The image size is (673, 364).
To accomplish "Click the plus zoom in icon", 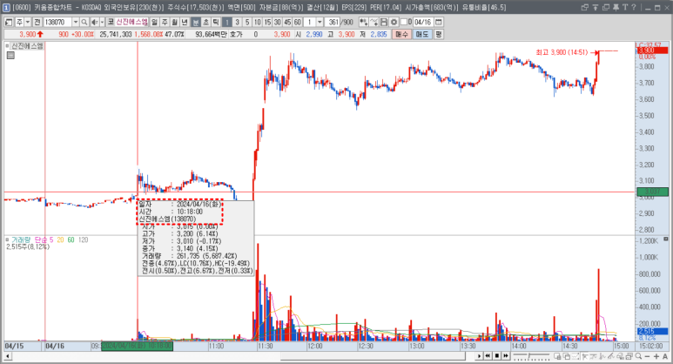I will [656, 356].
